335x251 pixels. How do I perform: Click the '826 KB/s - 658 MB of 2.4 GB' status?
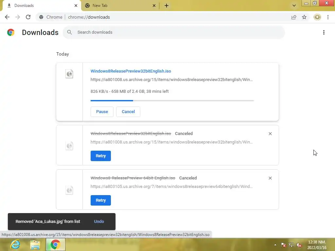[130, 92]
